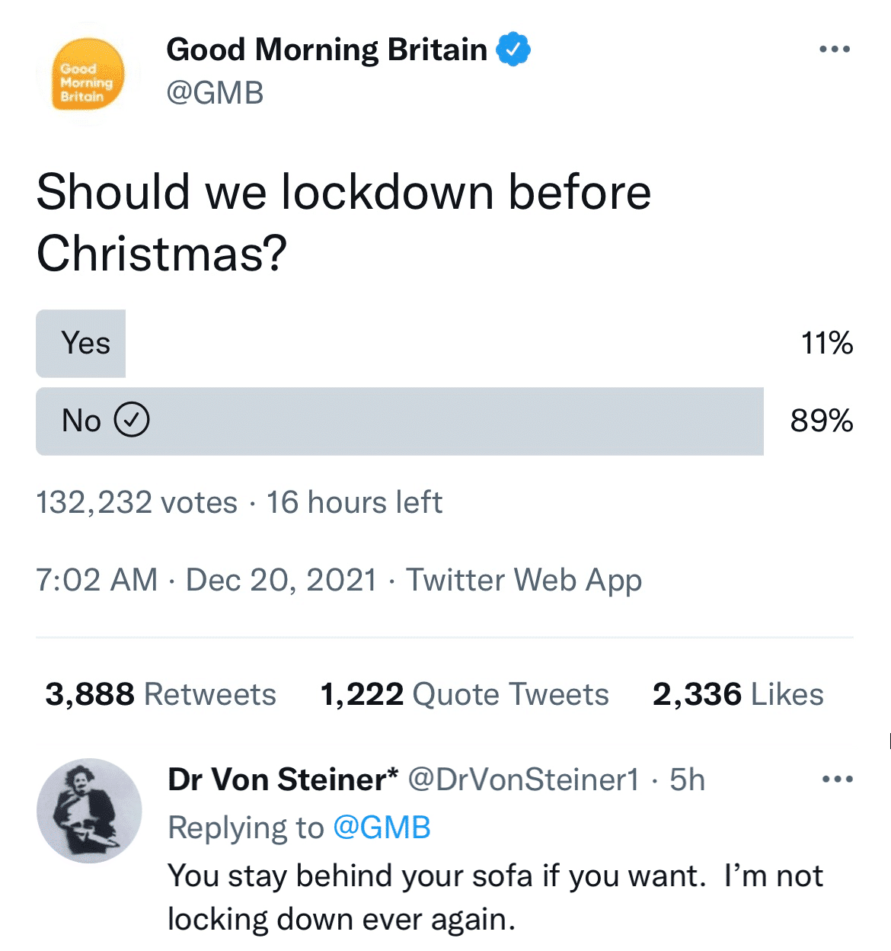View the 1,222 Quote Tweets

coord(465,694)
